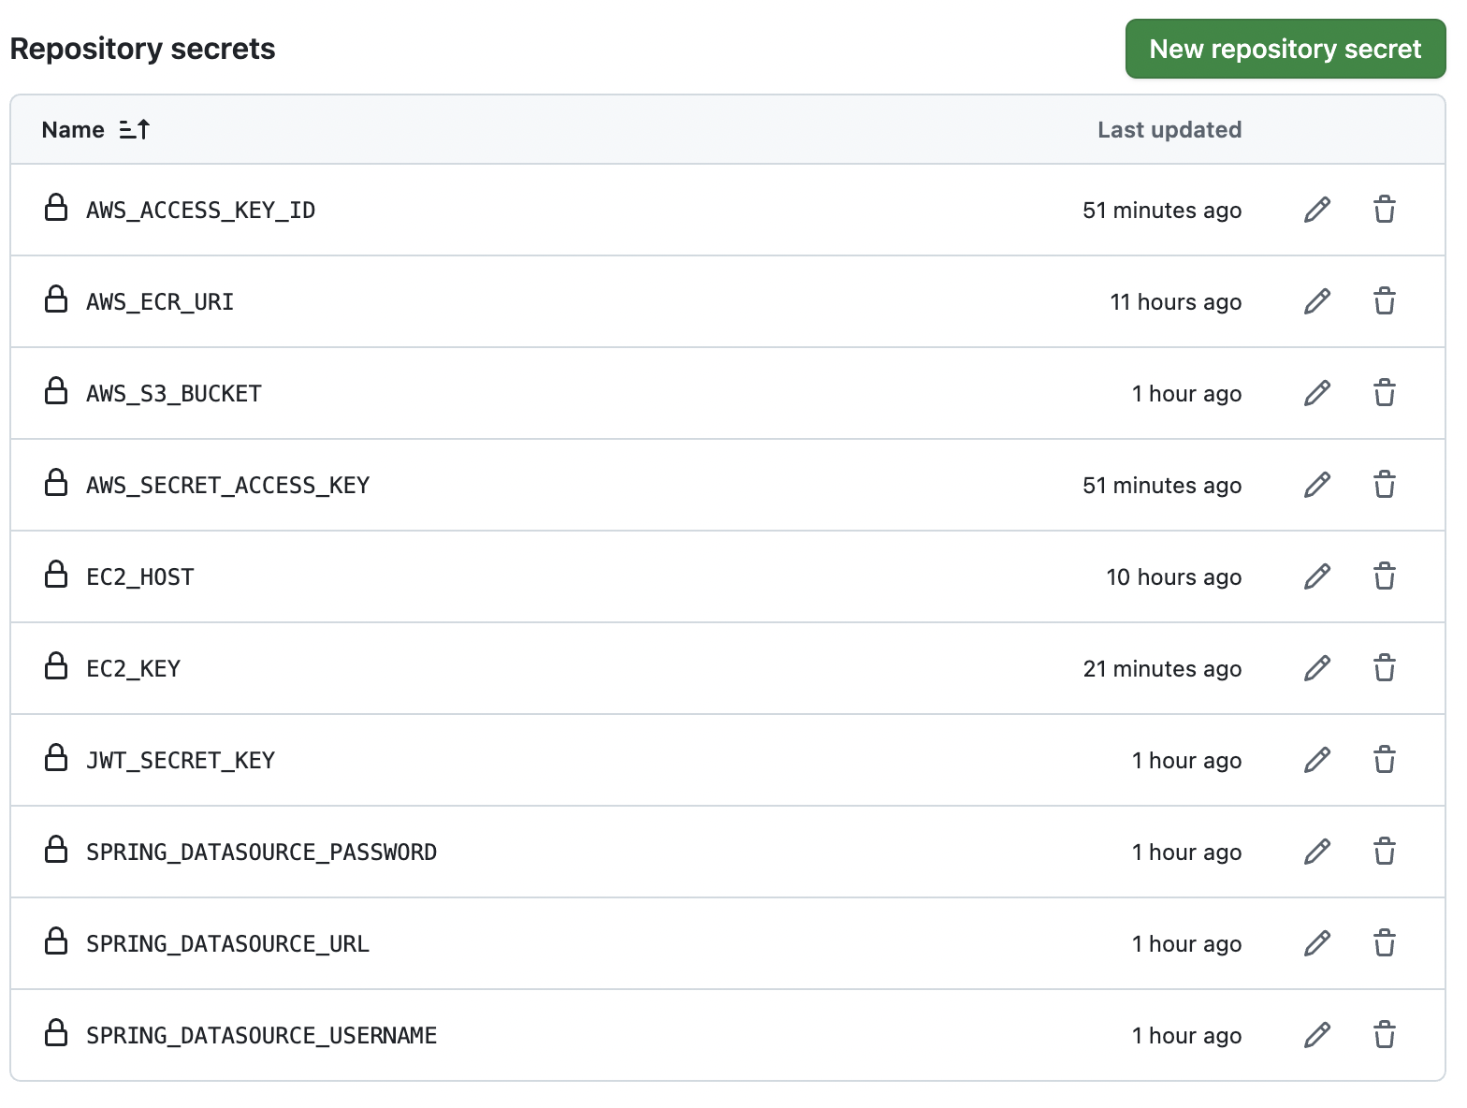Select the AWS_SECRET_ACCESS_KEY secret name

pos(228,486)
